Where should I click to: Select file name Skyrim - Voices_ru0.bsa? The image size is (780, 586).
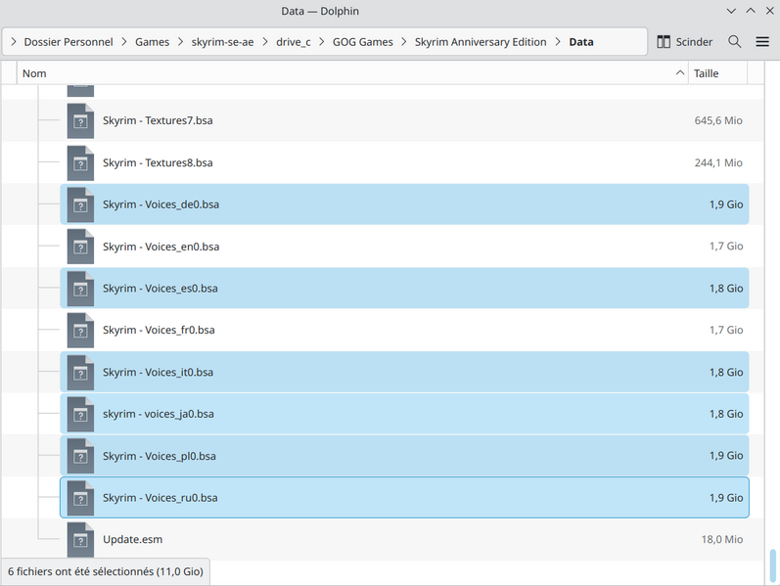pyautogui.click(x=161, y=498)
